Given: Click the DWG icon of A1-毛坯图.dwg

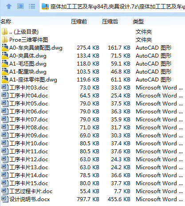Looking at the screenshot, I should pos(5,63).
